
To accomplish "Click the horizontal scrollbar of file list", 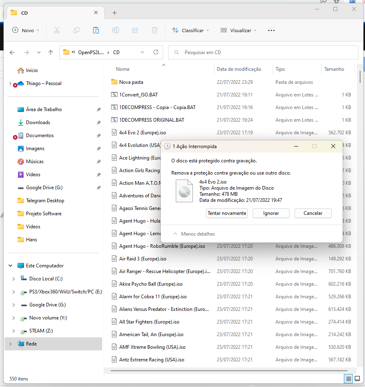I will [x=229, y=370].
